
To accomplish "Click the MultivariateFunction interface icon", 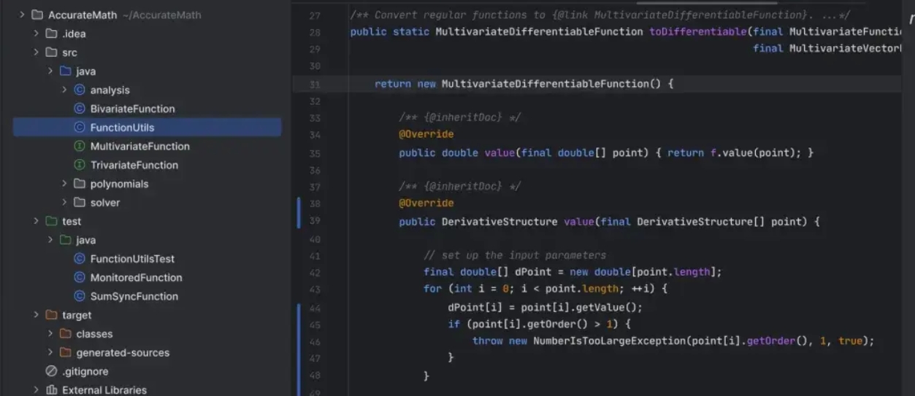I will point(80,147).
